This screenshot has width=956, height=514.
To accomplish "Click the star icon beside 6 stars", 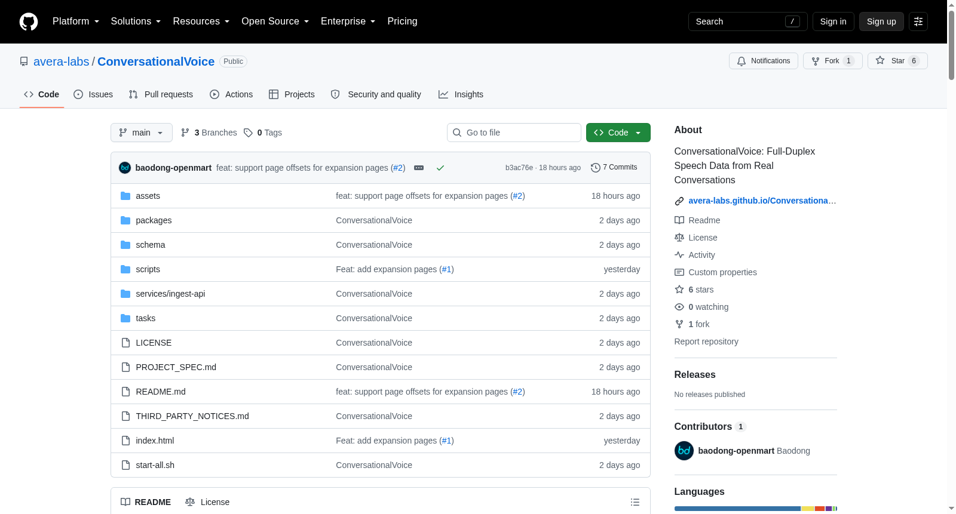I will (679, 290).
